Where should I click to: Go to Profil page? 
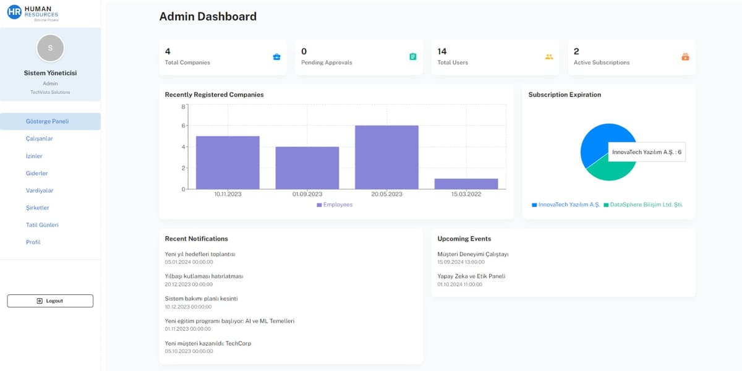coord(50,242)
